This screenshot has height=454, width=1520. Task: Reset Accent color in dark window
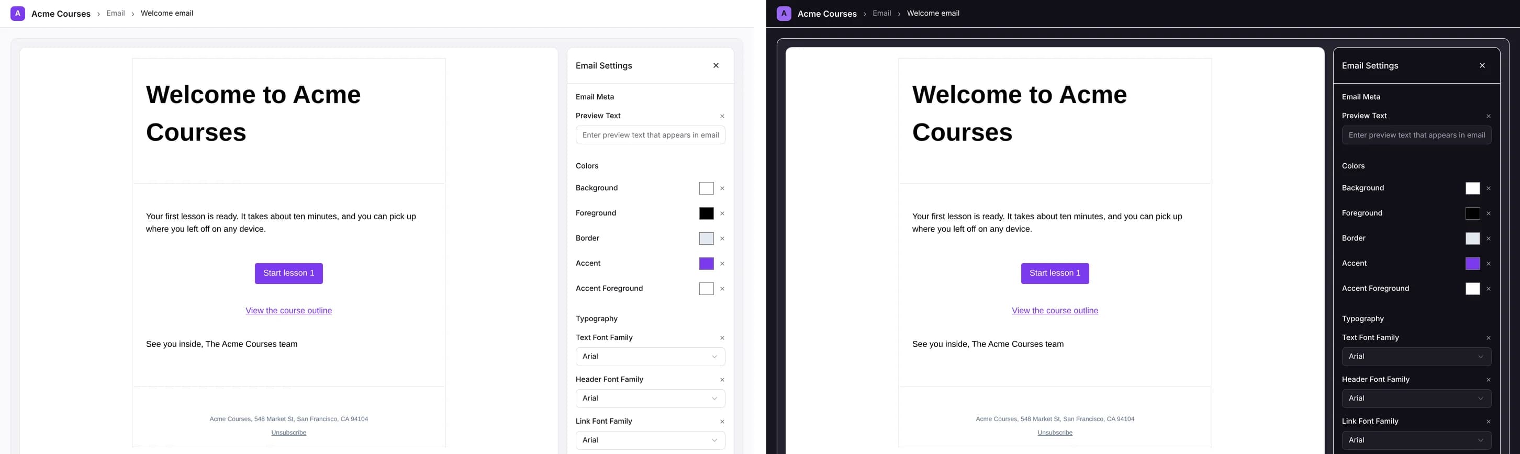[1489, 264]
